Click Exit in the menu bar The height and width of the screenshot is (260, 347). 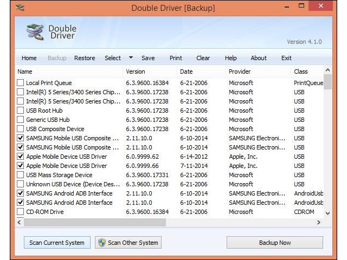(x=286, y=58)
